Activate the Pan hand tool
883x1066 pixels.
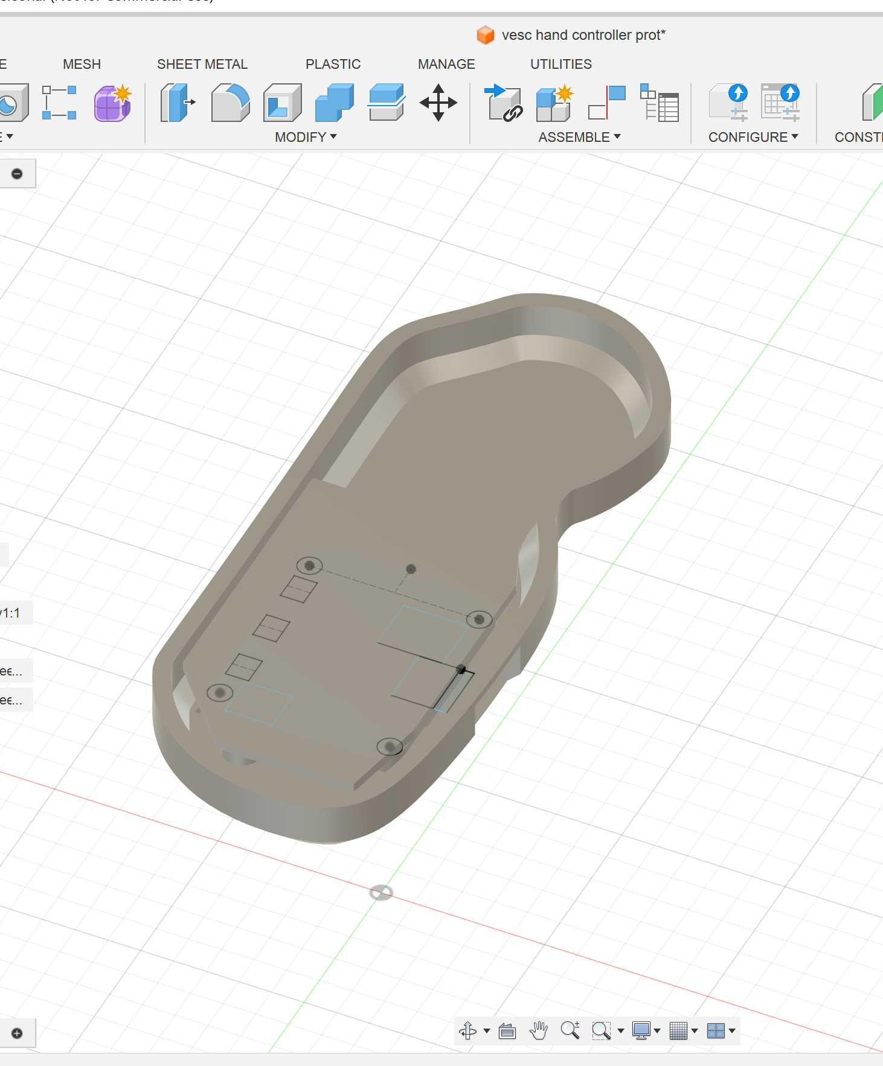pyautogui.click(x=538, y=1030)
